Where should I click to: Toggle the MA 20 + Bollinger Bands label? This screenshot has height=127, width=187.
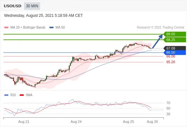click(28, 28)
